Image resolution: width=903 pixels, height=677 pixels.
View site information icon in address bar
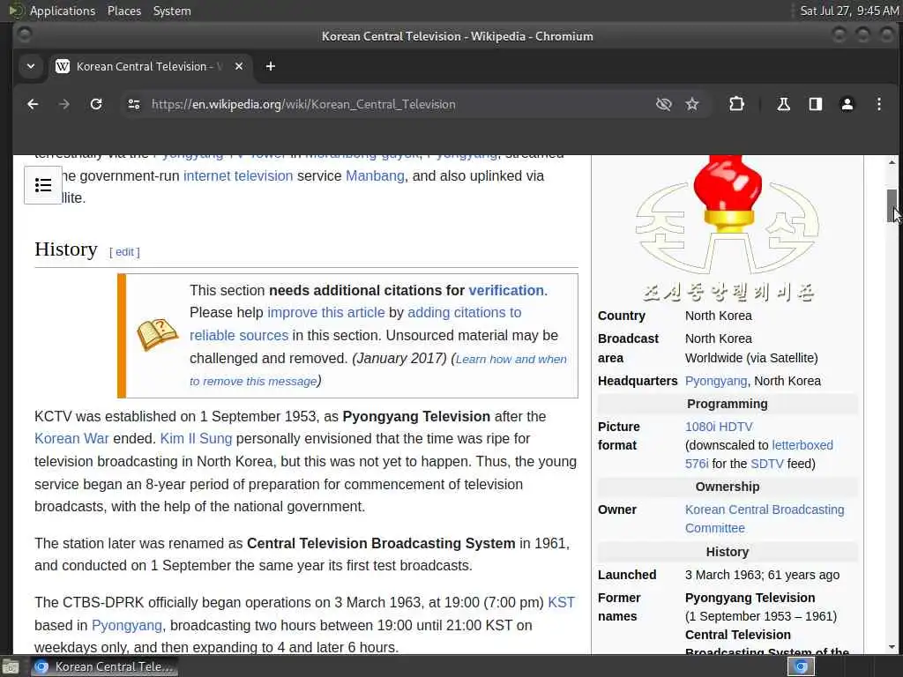pos(134,104)
